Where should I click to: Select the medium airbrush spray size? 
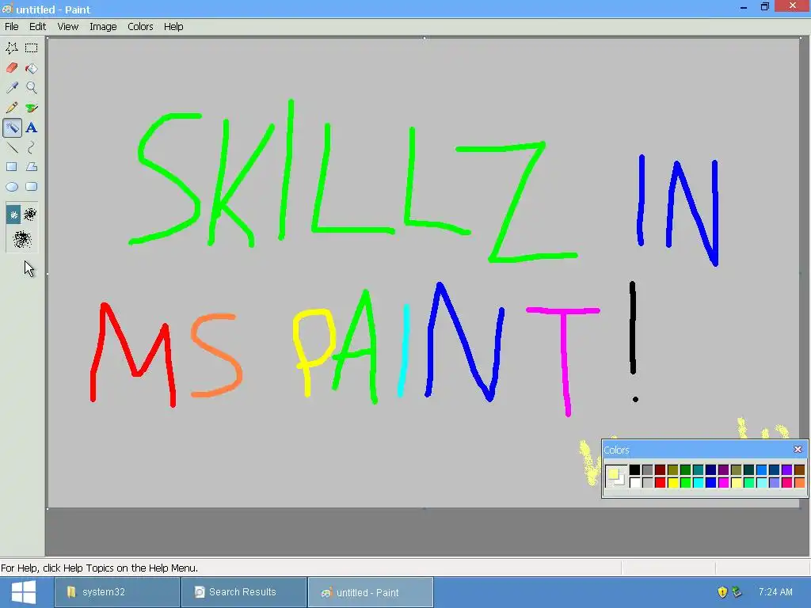coord(30,215)
